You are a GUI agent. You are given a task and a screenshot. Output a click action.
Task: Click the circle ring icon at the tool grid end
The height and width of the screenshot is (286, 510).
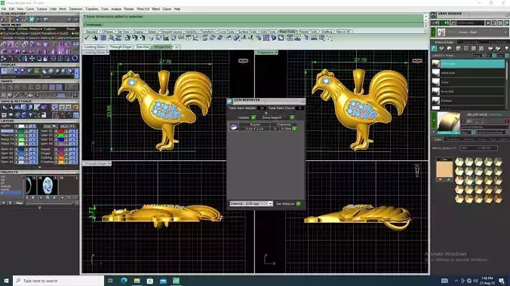(75, 59)
